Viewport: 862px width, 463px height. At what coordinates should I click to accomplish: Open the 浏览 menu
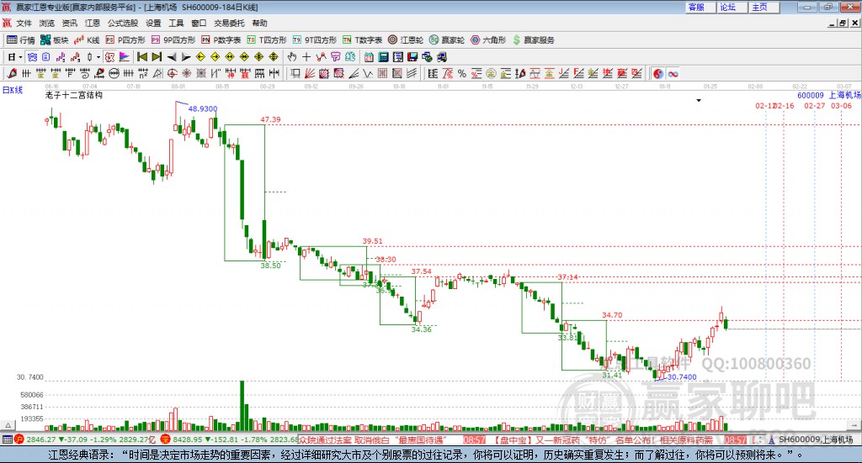pos(47,23)
